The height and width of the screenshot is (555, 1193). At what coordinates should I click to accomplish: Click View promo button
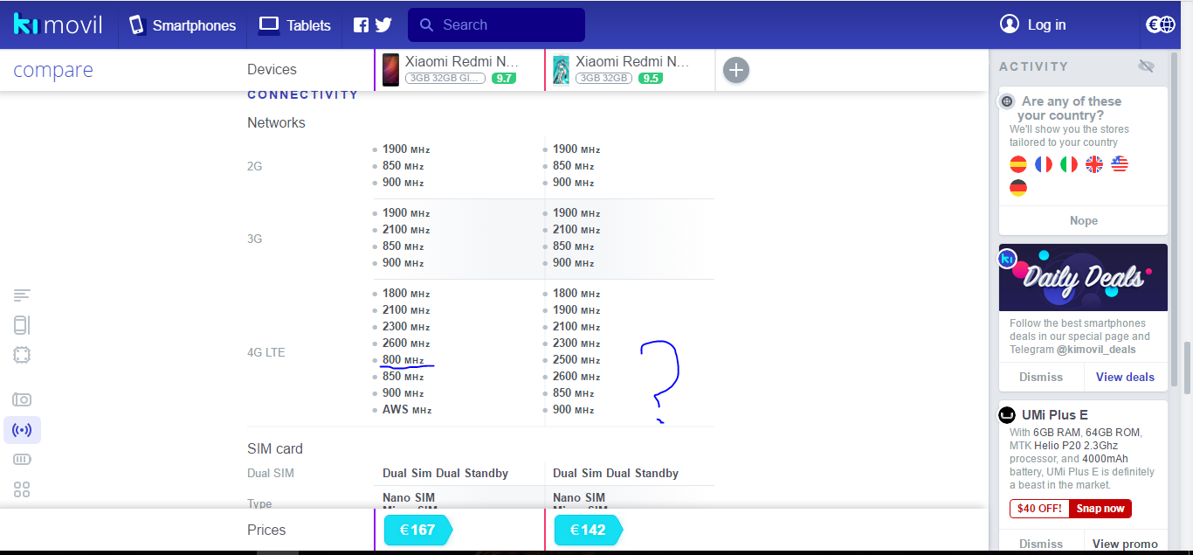[1126, 543]
